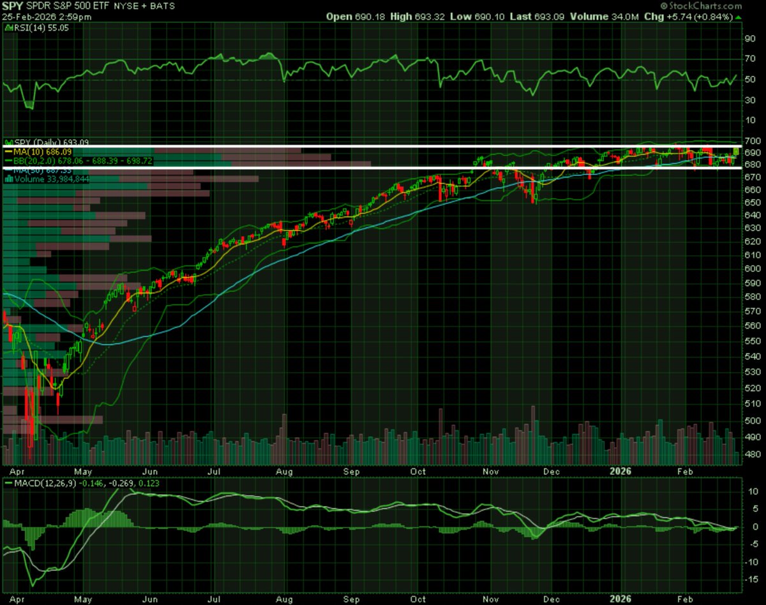Click the 500 price axis label
The image size is (766, 605).
tap(752, 421)
